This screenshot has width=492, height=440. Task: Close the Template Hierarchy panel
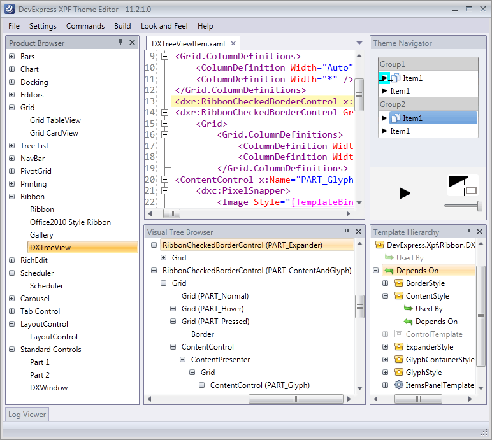tap(479, 231)
